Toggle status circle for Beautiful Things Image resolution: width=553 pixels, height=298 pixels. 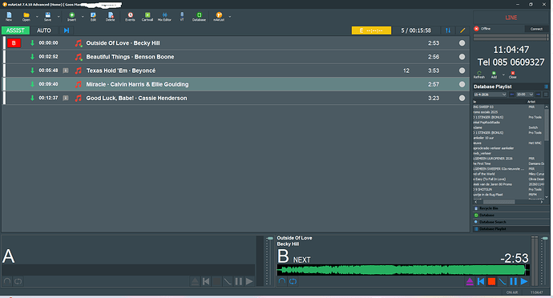coord(462,57)
